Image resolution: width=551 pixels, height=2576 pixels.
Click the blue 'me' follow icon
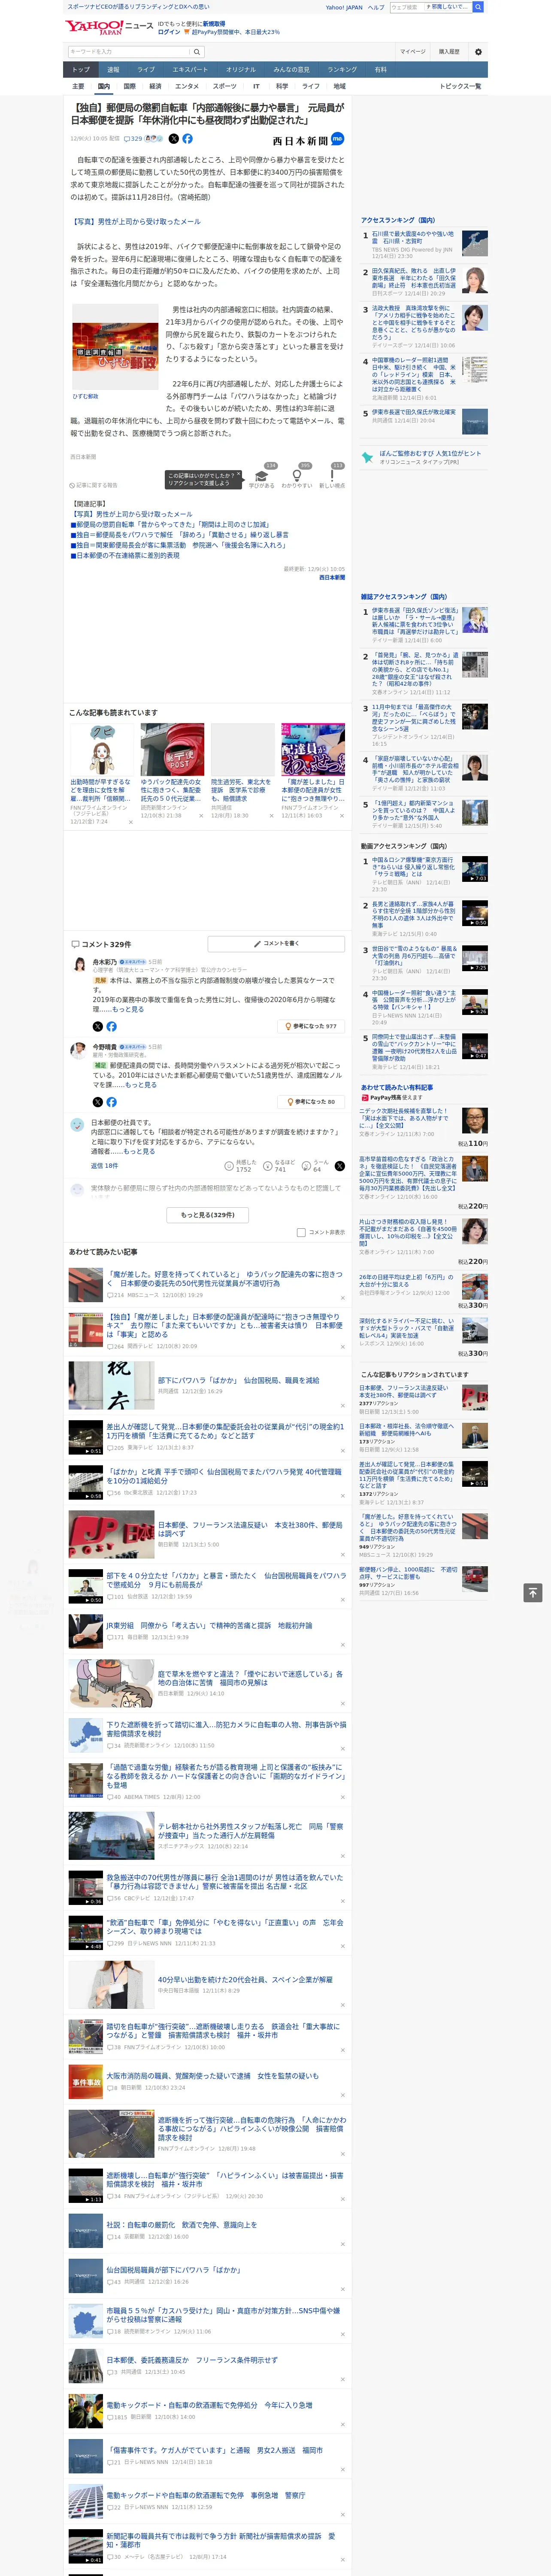pyautogui.click(x=338, y=139)
